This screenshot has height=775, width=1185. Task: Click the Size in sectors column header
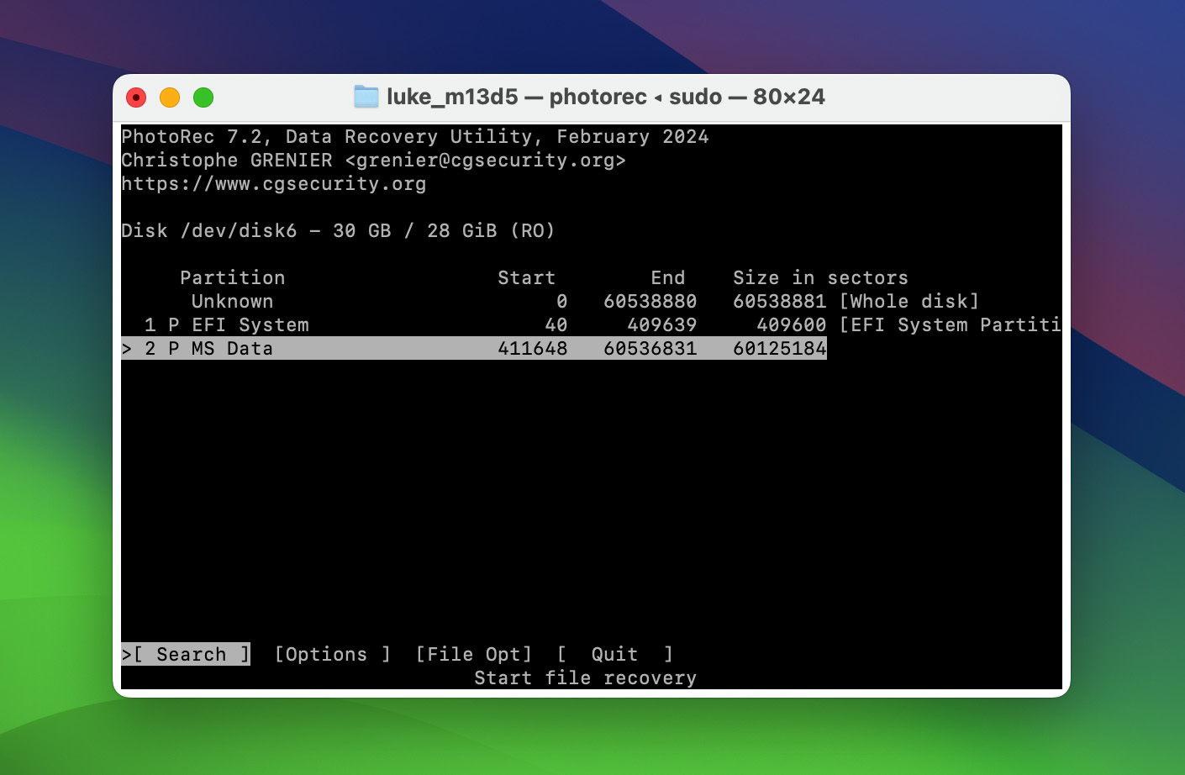821,277
